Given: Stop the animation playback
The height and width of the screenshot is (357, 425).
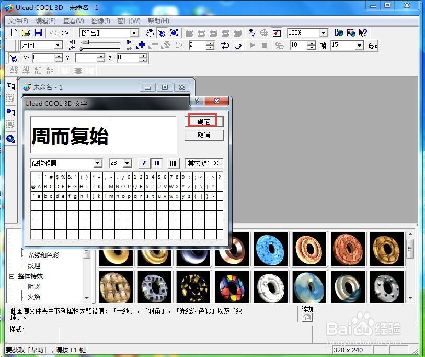Looking at the screenshot, I should [x=265, y=46].
